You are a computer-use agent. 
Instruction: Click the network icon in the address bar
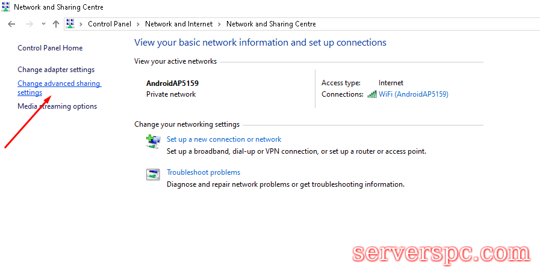pyautogui.click(x=70, y=24)
